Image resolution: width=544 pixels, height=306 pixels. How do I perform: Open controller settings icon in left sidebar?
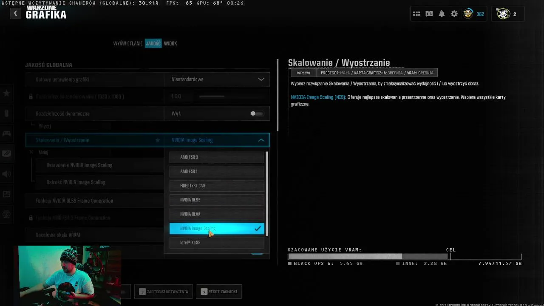pyautogui.click(x=6, y=133)
